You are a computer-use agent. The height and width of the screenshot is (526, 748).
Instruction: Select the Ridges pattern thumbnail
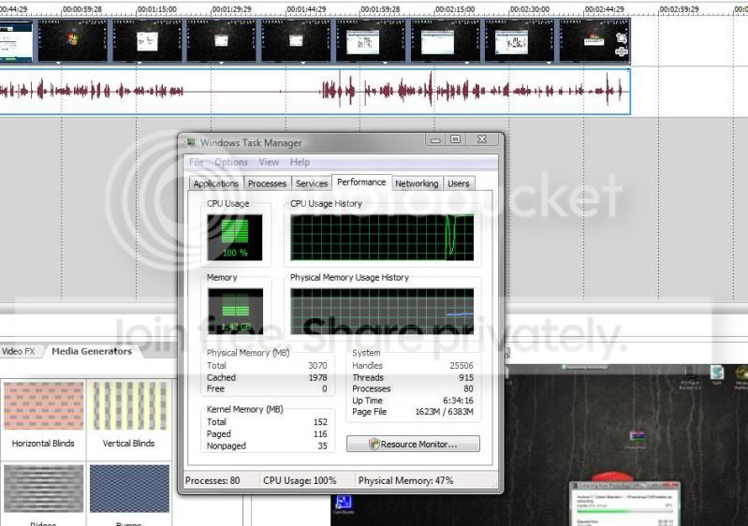(x=43, y=489)
